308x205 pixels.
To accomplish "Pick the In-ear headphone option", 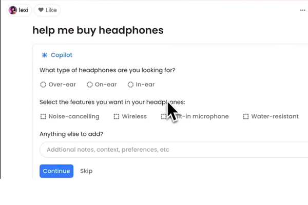I will [x=130, y=85].
